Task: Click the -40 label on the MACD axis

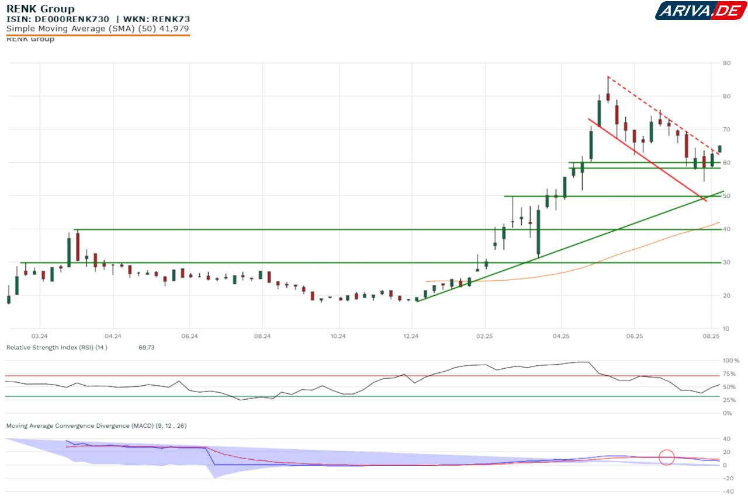Action: click(x=728, y=491)
